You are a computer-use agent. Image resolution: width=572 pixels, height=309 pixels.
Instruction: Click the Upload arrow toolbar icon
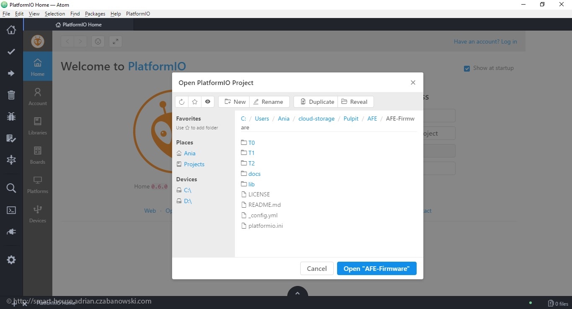click(11, 73)
